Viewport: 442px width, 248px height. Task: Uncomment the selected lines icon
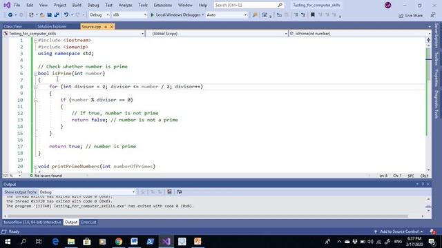tap(303, 15)
